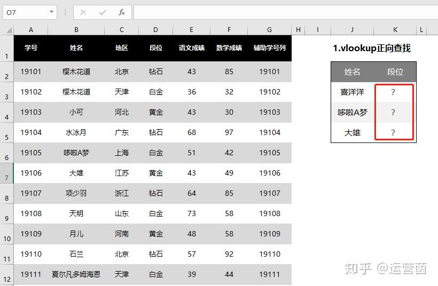Click the math score cell 97
The height and width of the screenshot is (286, 438).
[x=229, y=132]
